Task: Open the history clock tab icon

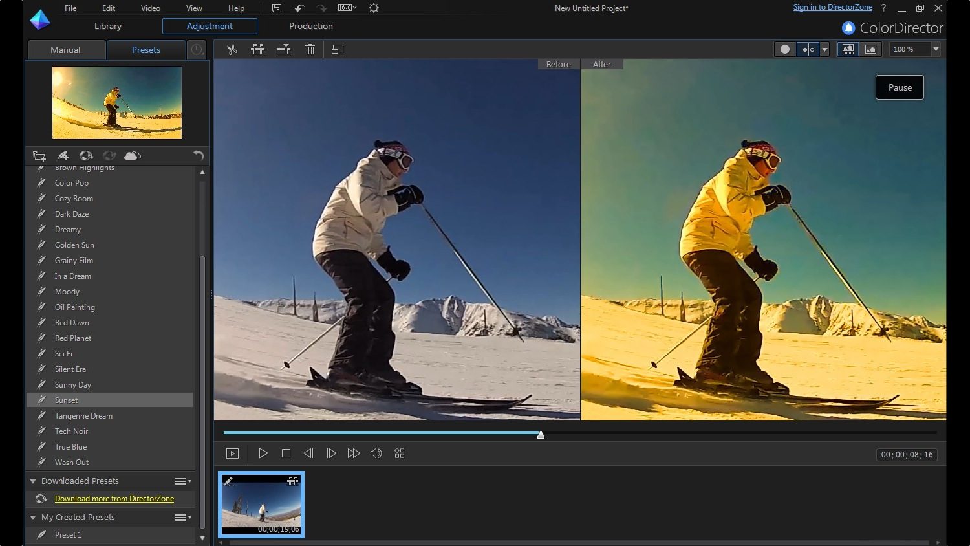Action: 197,50
